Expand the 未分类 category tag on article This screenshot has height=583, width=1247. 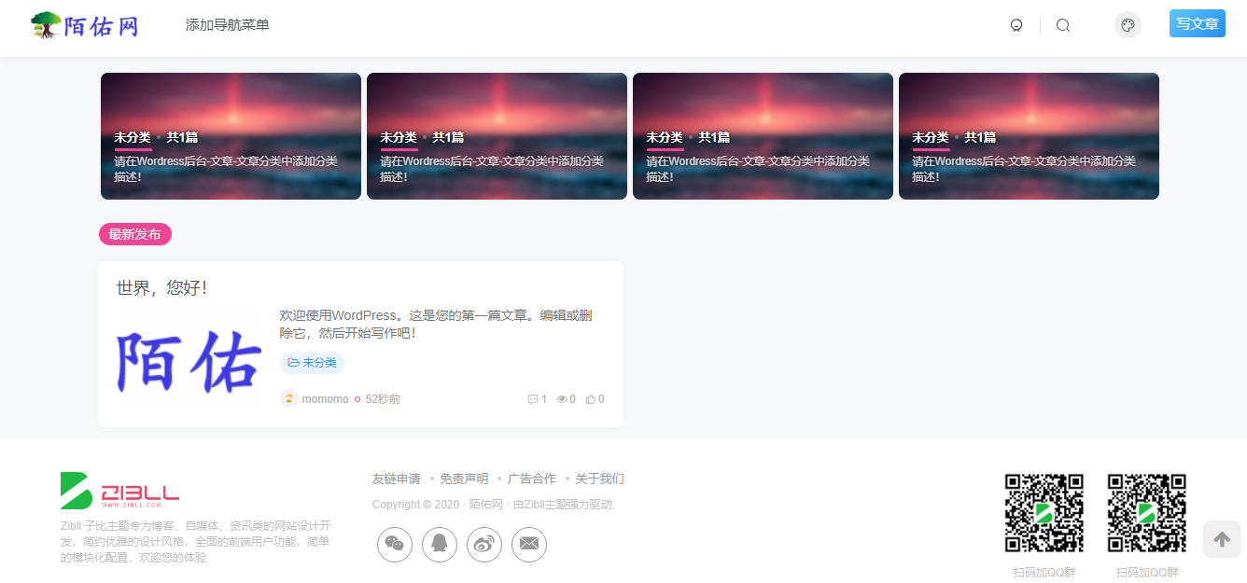(312, 363)
